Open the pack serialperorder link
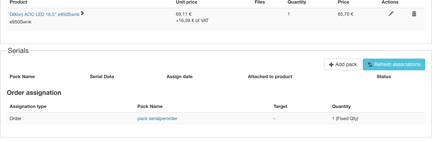 pyautogui.click(x=157, y=119)
